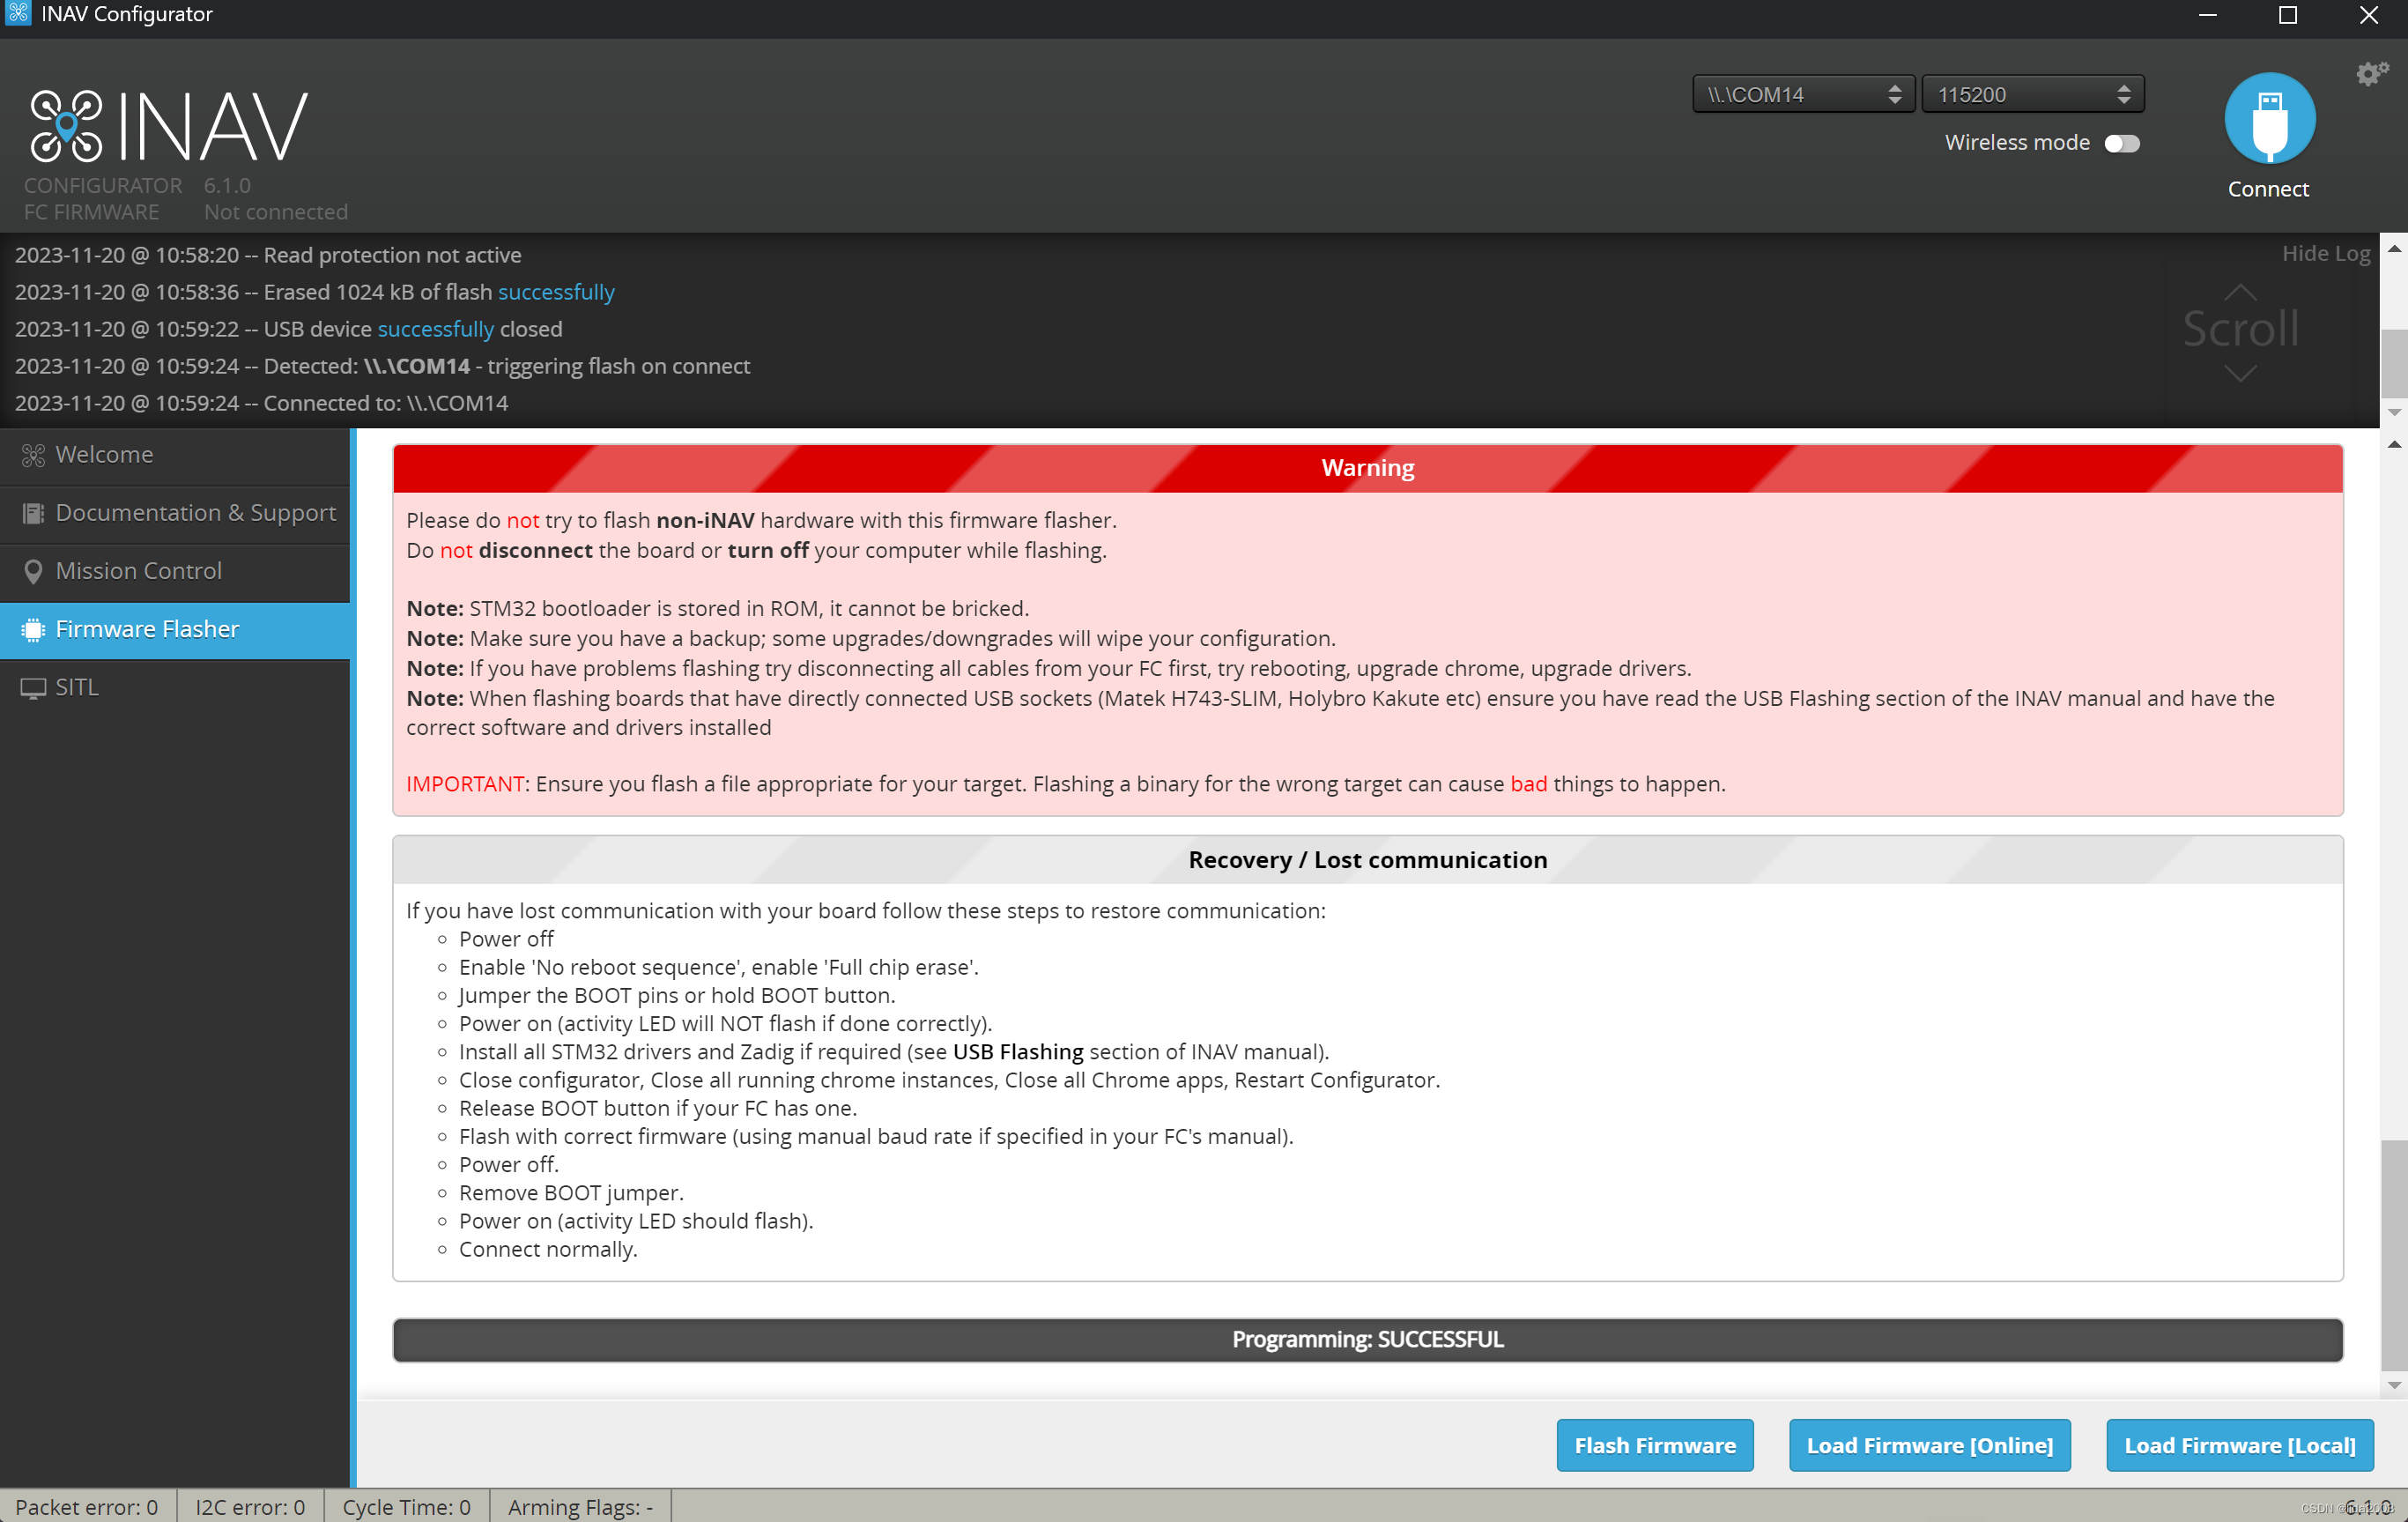
Task: Open the COM14 port dropdown
Action: pos(1802,95)
